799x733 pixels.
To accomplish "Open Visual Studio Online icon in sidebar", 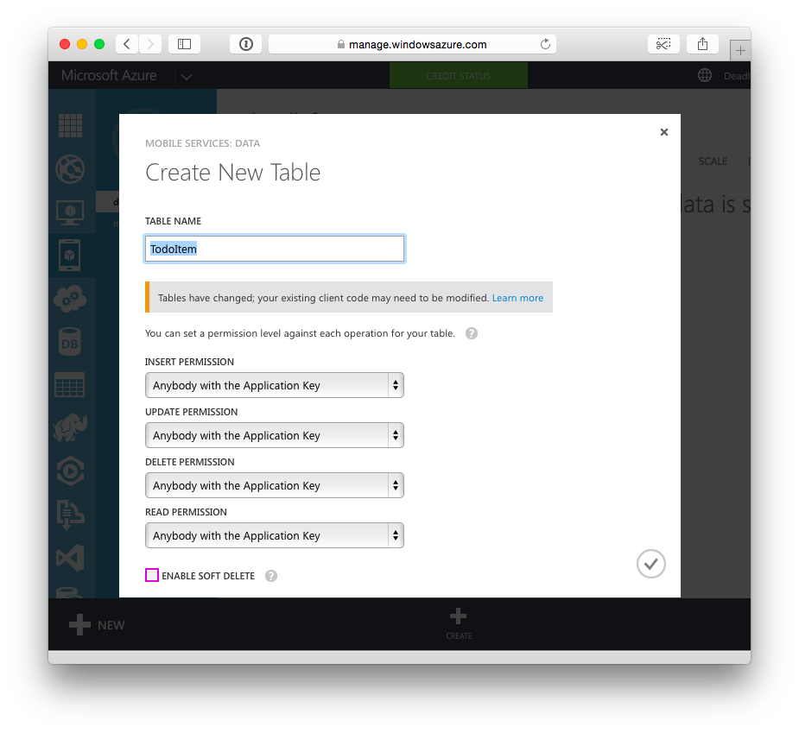I will (x=70, y=558).
